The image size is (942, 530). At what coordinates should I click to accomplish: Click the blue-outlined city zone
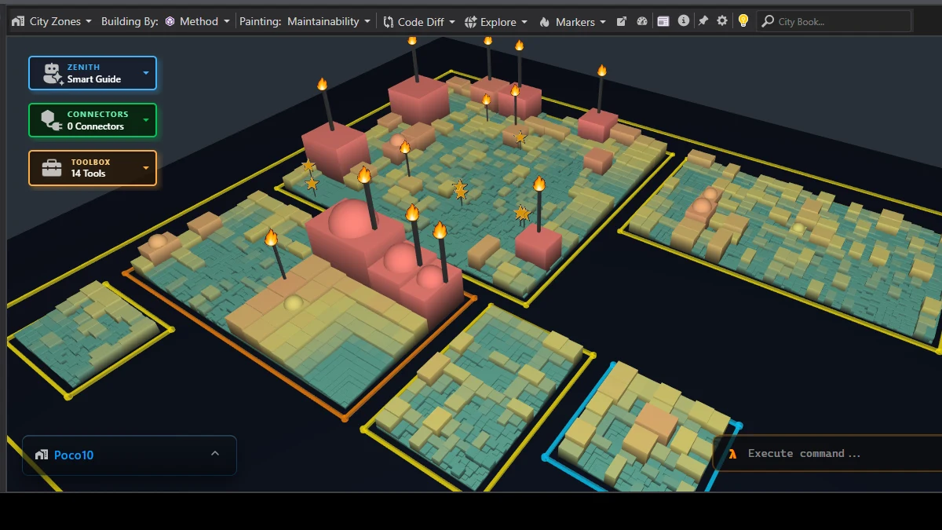[x=642, y=432]
